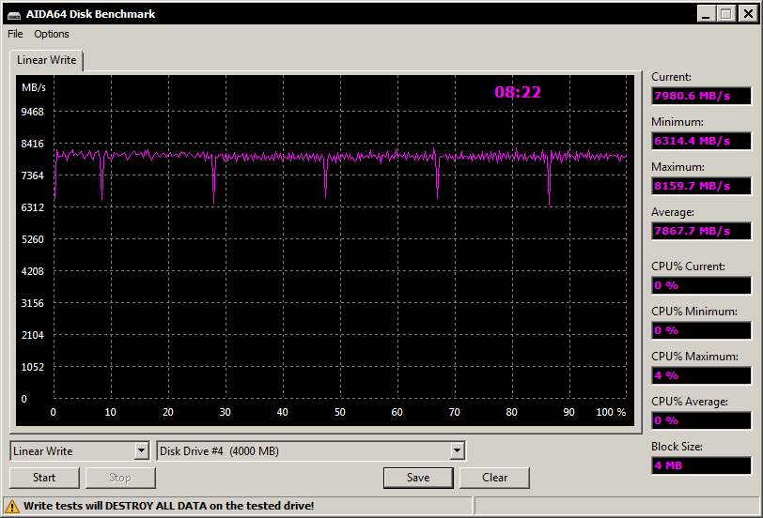Viewport: 763px width, 518px height.
Task: Click the Start button
Action: (44, 478)
